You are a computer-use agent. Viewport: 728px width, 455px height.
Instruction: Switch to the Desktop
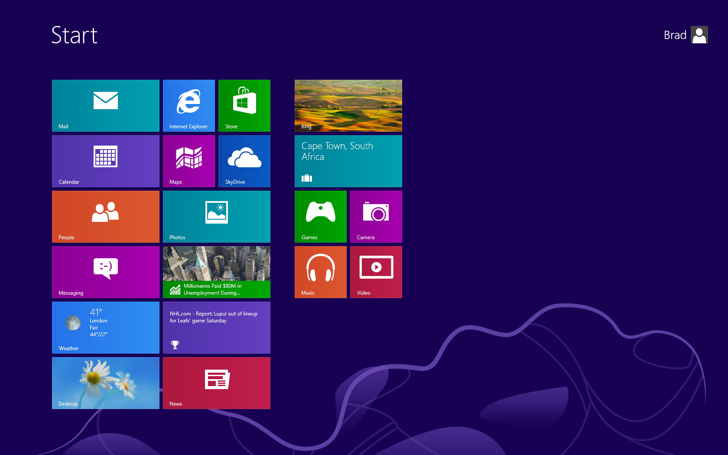coord(105,383)
